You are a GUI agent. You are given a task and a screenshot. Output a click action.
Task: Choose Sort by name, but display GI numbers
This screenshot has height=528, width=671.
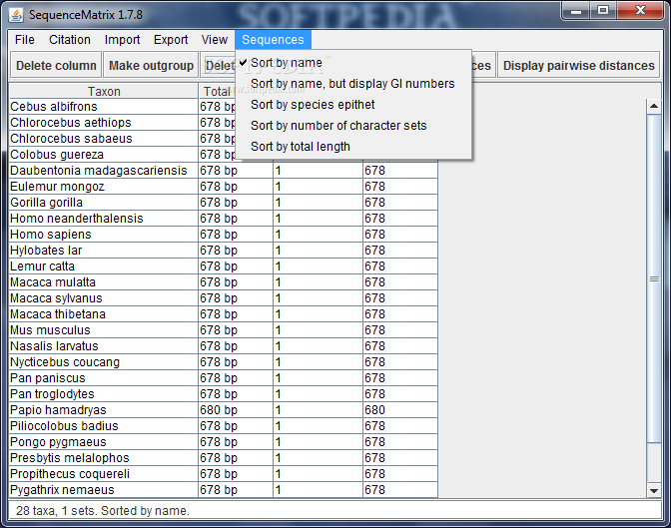[353, 84]
